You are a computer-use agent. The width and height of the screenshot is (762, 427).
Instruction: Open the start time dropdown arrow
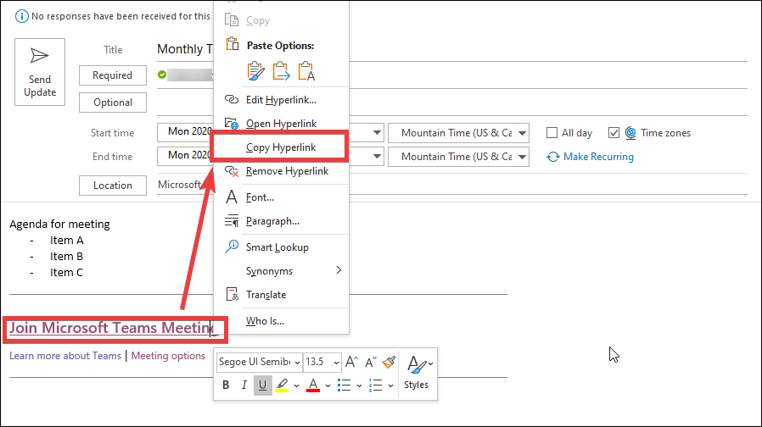tap(377, 133)
